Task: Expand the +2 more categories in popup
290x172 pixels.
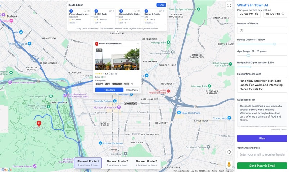Action: pos(132,84)
